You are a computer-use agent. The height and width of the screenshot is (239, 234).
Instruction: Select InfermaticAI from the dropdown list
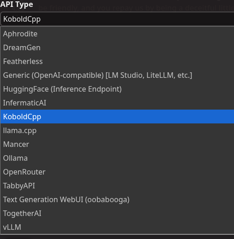click(117, 103)
